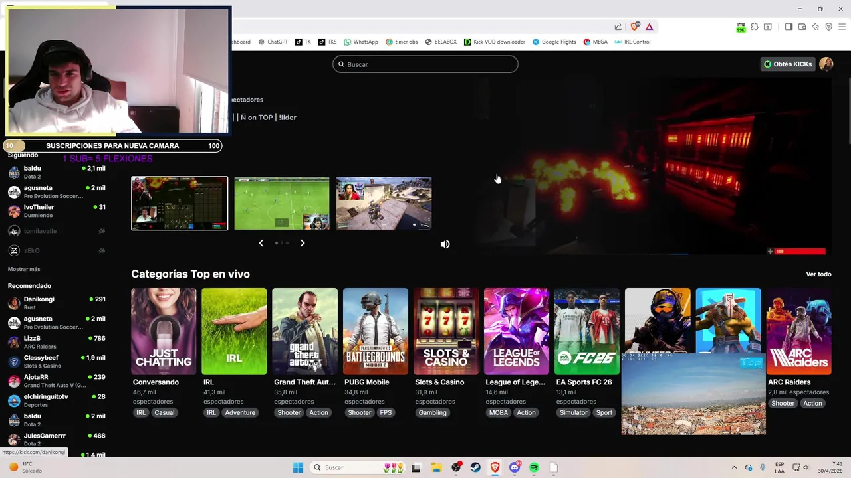Screen dimensions: 851x478
Task: Open the ChatGPT bookmark
Action: pos(273,42)
